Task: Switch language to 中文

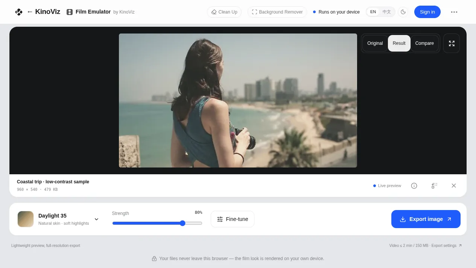Action: [x=387, y=12]
